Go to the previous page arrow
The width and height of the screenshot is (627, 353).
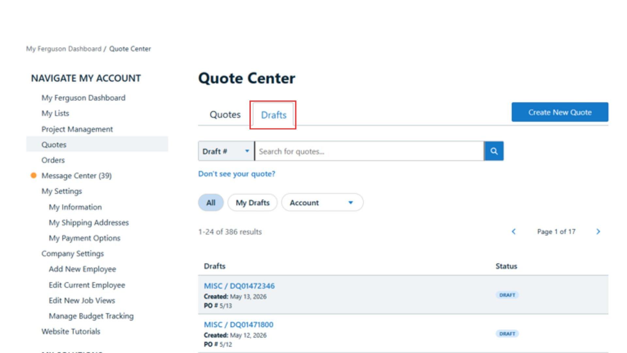[514, 232]
